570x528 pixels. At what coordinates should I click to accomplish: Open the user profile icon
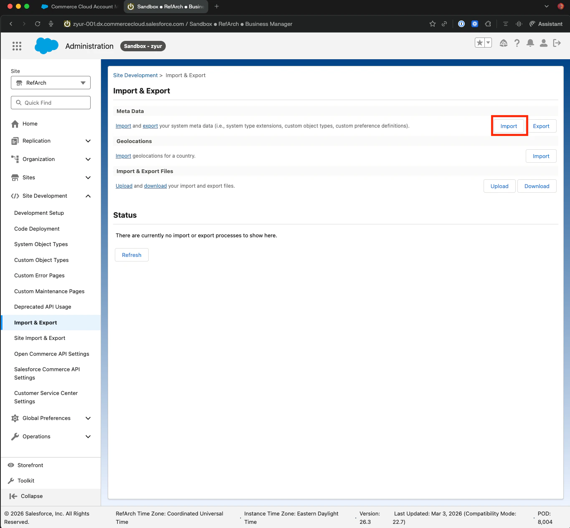pos(544,43)
